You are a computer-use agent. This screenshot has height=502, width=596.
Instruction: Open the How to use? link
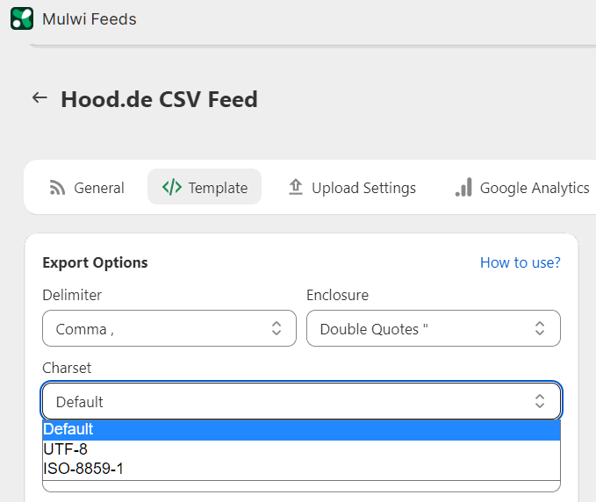pos(520,262)
